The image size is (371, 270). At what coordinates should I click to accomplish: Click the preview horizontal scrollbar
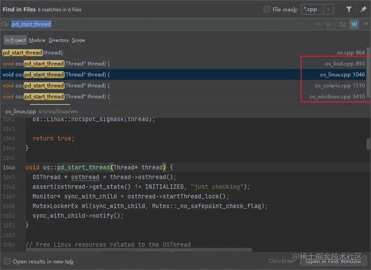[x=139, y=250]
